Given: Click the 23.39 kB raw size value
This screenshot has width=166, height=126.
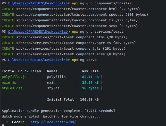Looking at the screenshot, I should coord(90,82).
